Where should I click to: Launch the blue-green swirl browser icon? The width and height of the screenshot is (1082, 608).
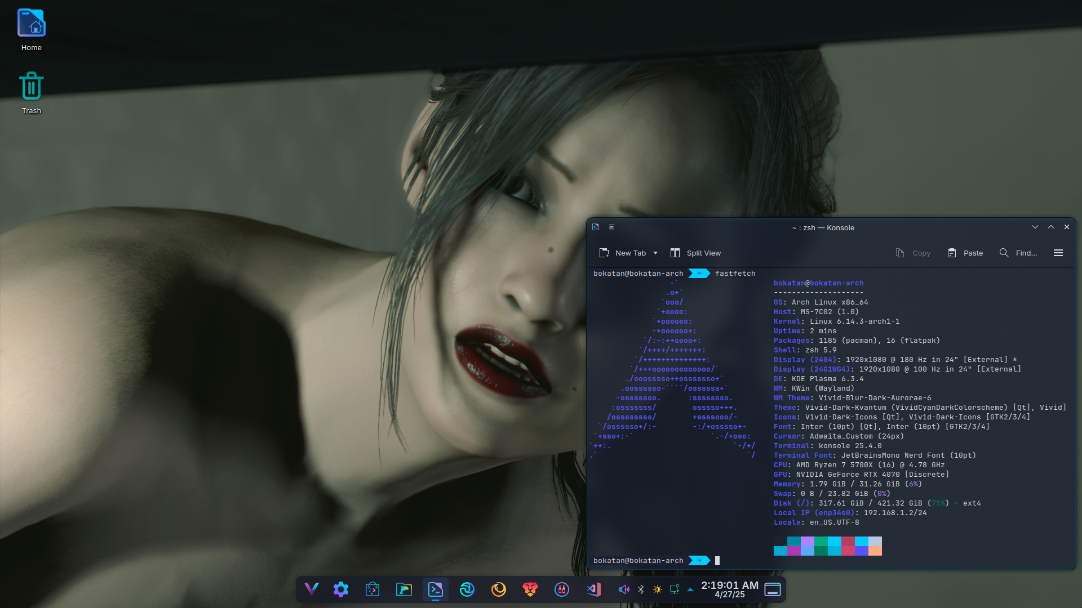pos(467,589)
